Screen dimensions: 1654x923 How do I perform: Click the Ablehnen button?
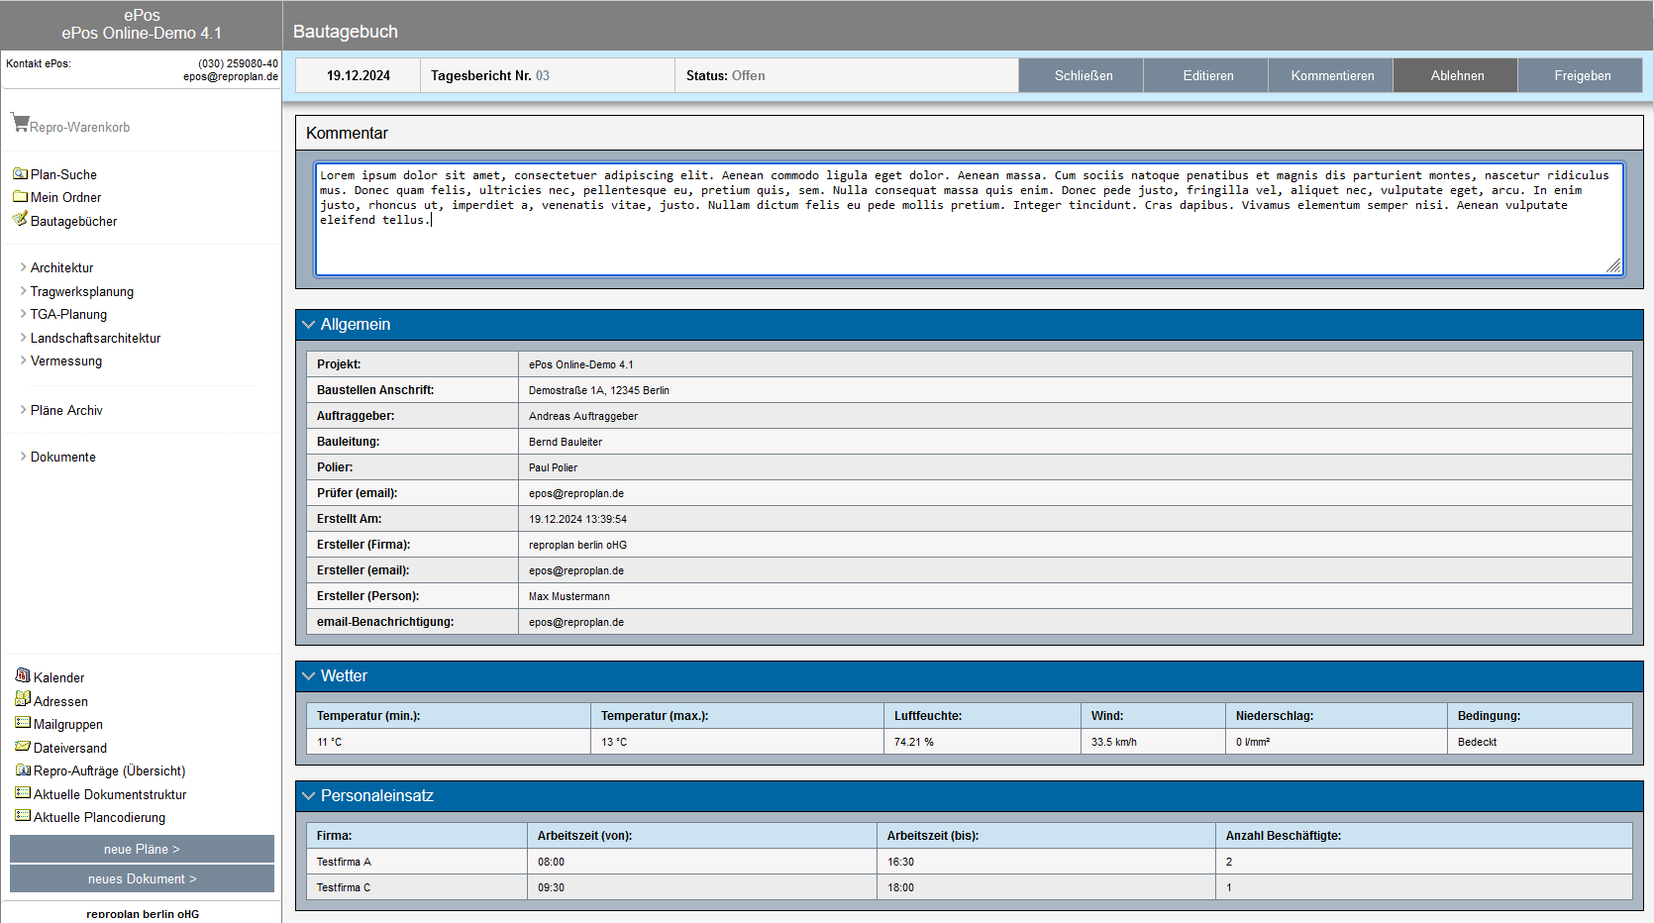pos(1456,75)
